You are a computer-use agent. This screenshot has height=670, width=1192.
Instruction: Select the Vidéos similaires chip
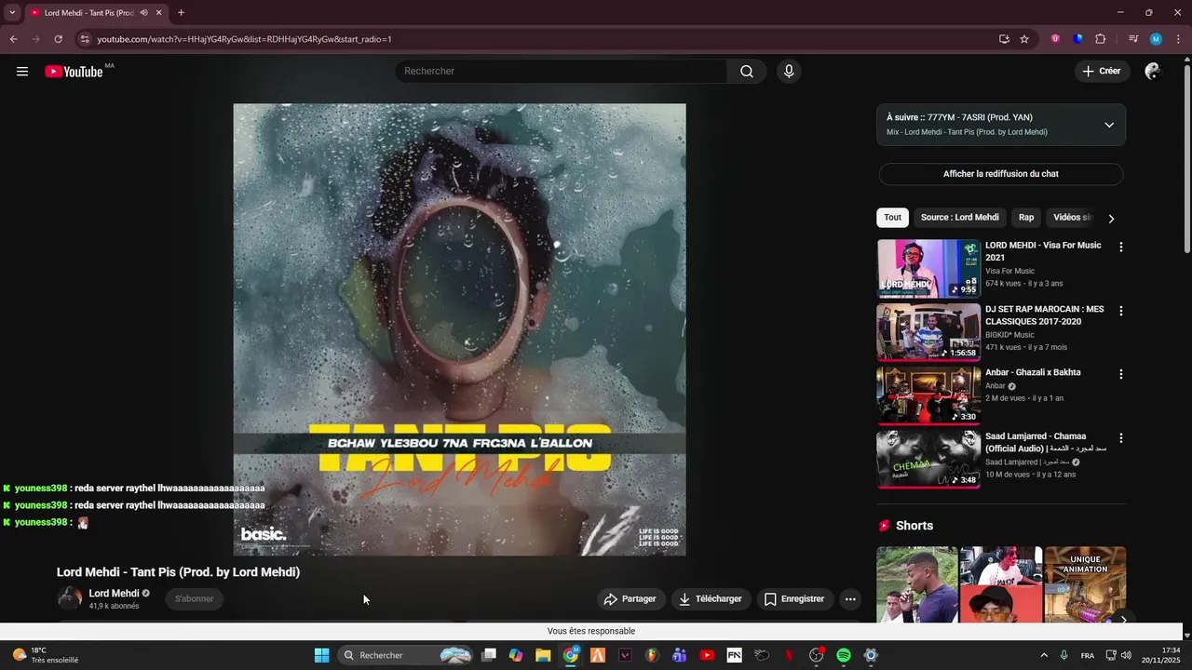tap(1071, 218)
